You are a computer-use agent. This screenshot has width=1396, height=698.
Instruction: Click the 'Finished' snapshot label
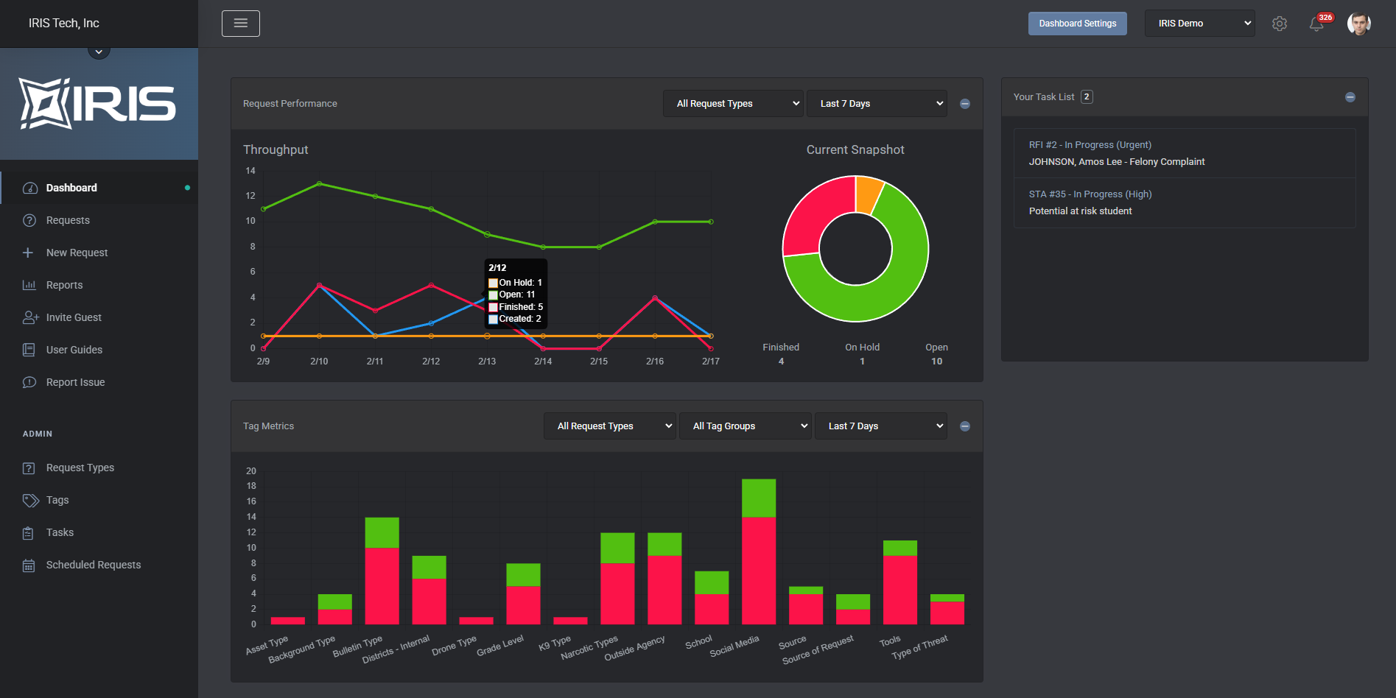click(781, 348)
